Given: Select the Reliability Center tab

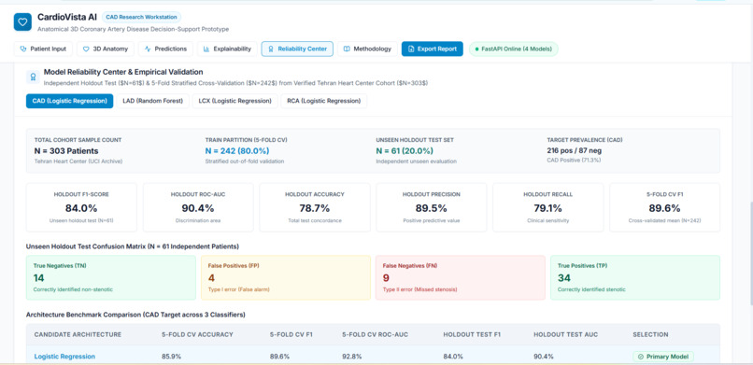Looking at the screenshot, I should (297, 49).
